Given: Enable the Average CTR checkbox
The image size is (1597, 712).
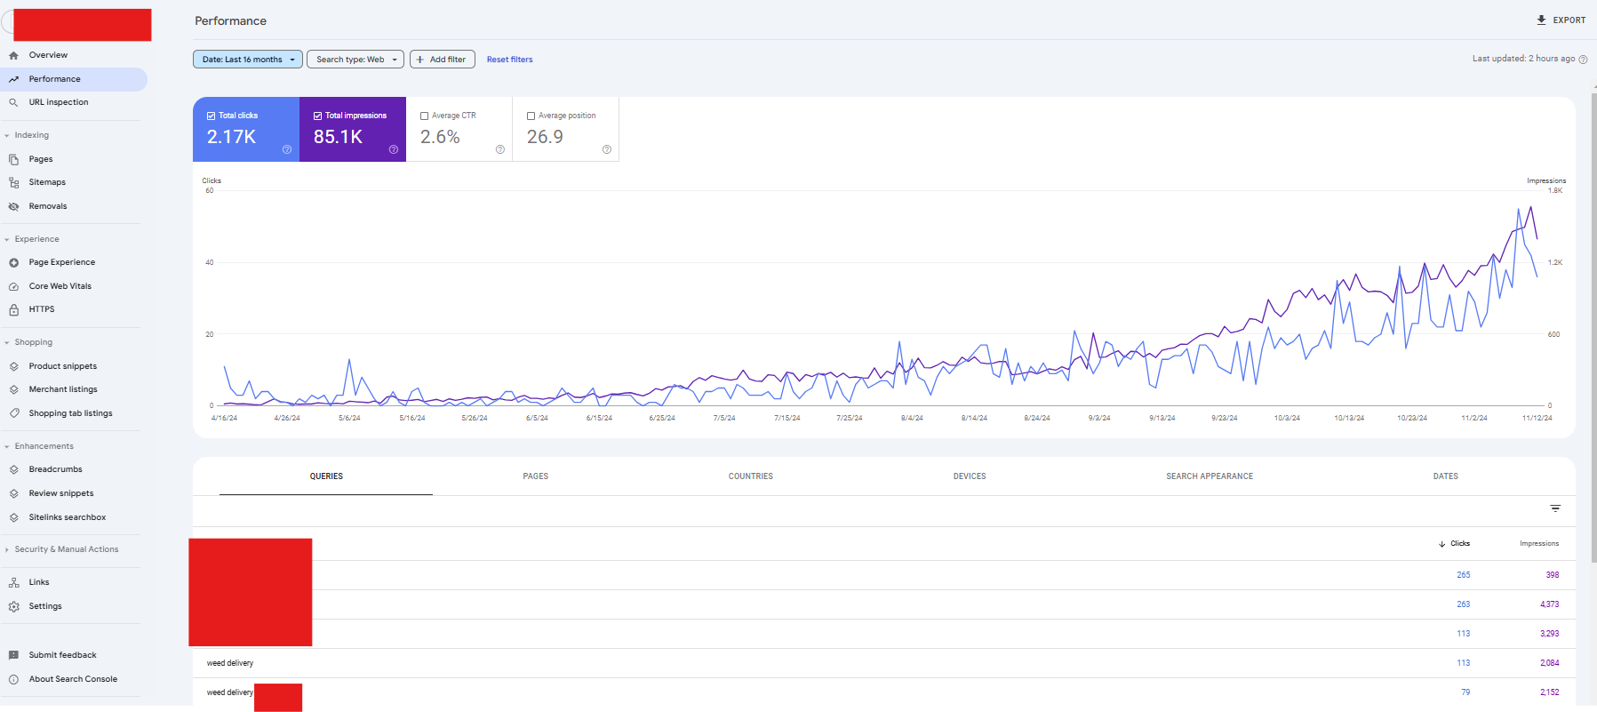Looking at the screenshot, I should coord(425,116).
